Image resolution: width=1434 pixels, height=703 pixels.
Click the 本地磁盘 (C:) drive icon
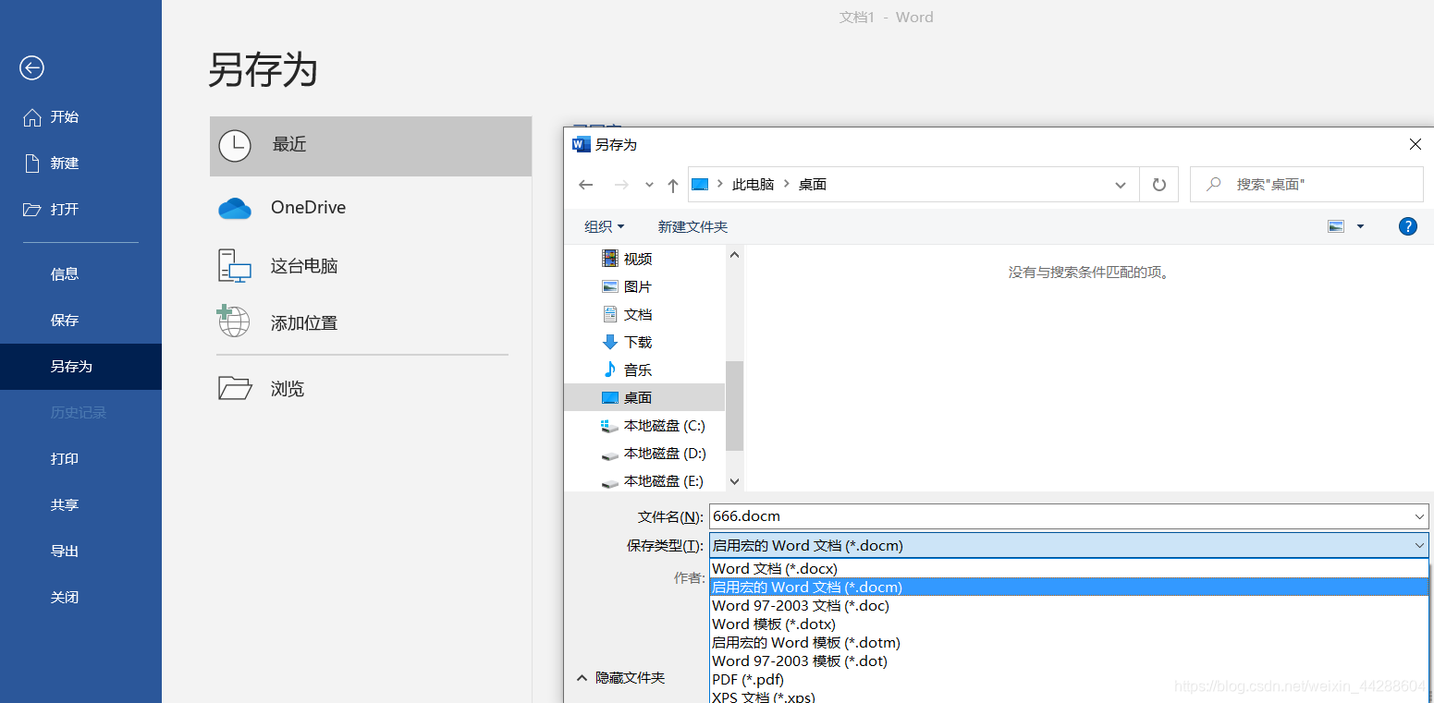609,426
